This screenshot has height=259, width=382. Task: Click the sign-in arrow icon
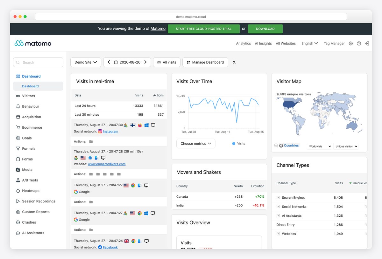(x=367, y=44)
